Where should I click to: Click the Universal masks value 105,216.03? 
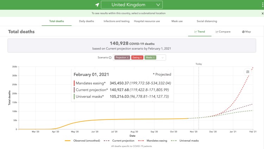[x=119, y=97]
